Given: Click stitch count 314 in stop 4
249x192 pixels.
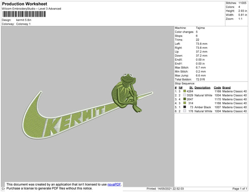Looking at the screenshot, I should (x=191, y=103).
